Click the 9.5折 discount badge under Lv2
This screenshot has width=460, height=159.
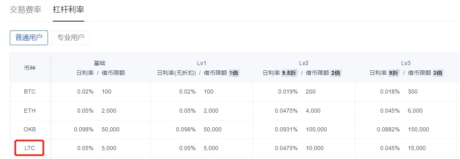[x=289, y=73]
